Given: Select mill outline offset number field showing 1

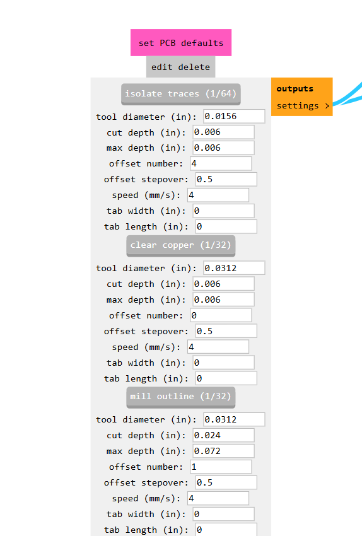Looking at the screenshot, I should [221, 467].
